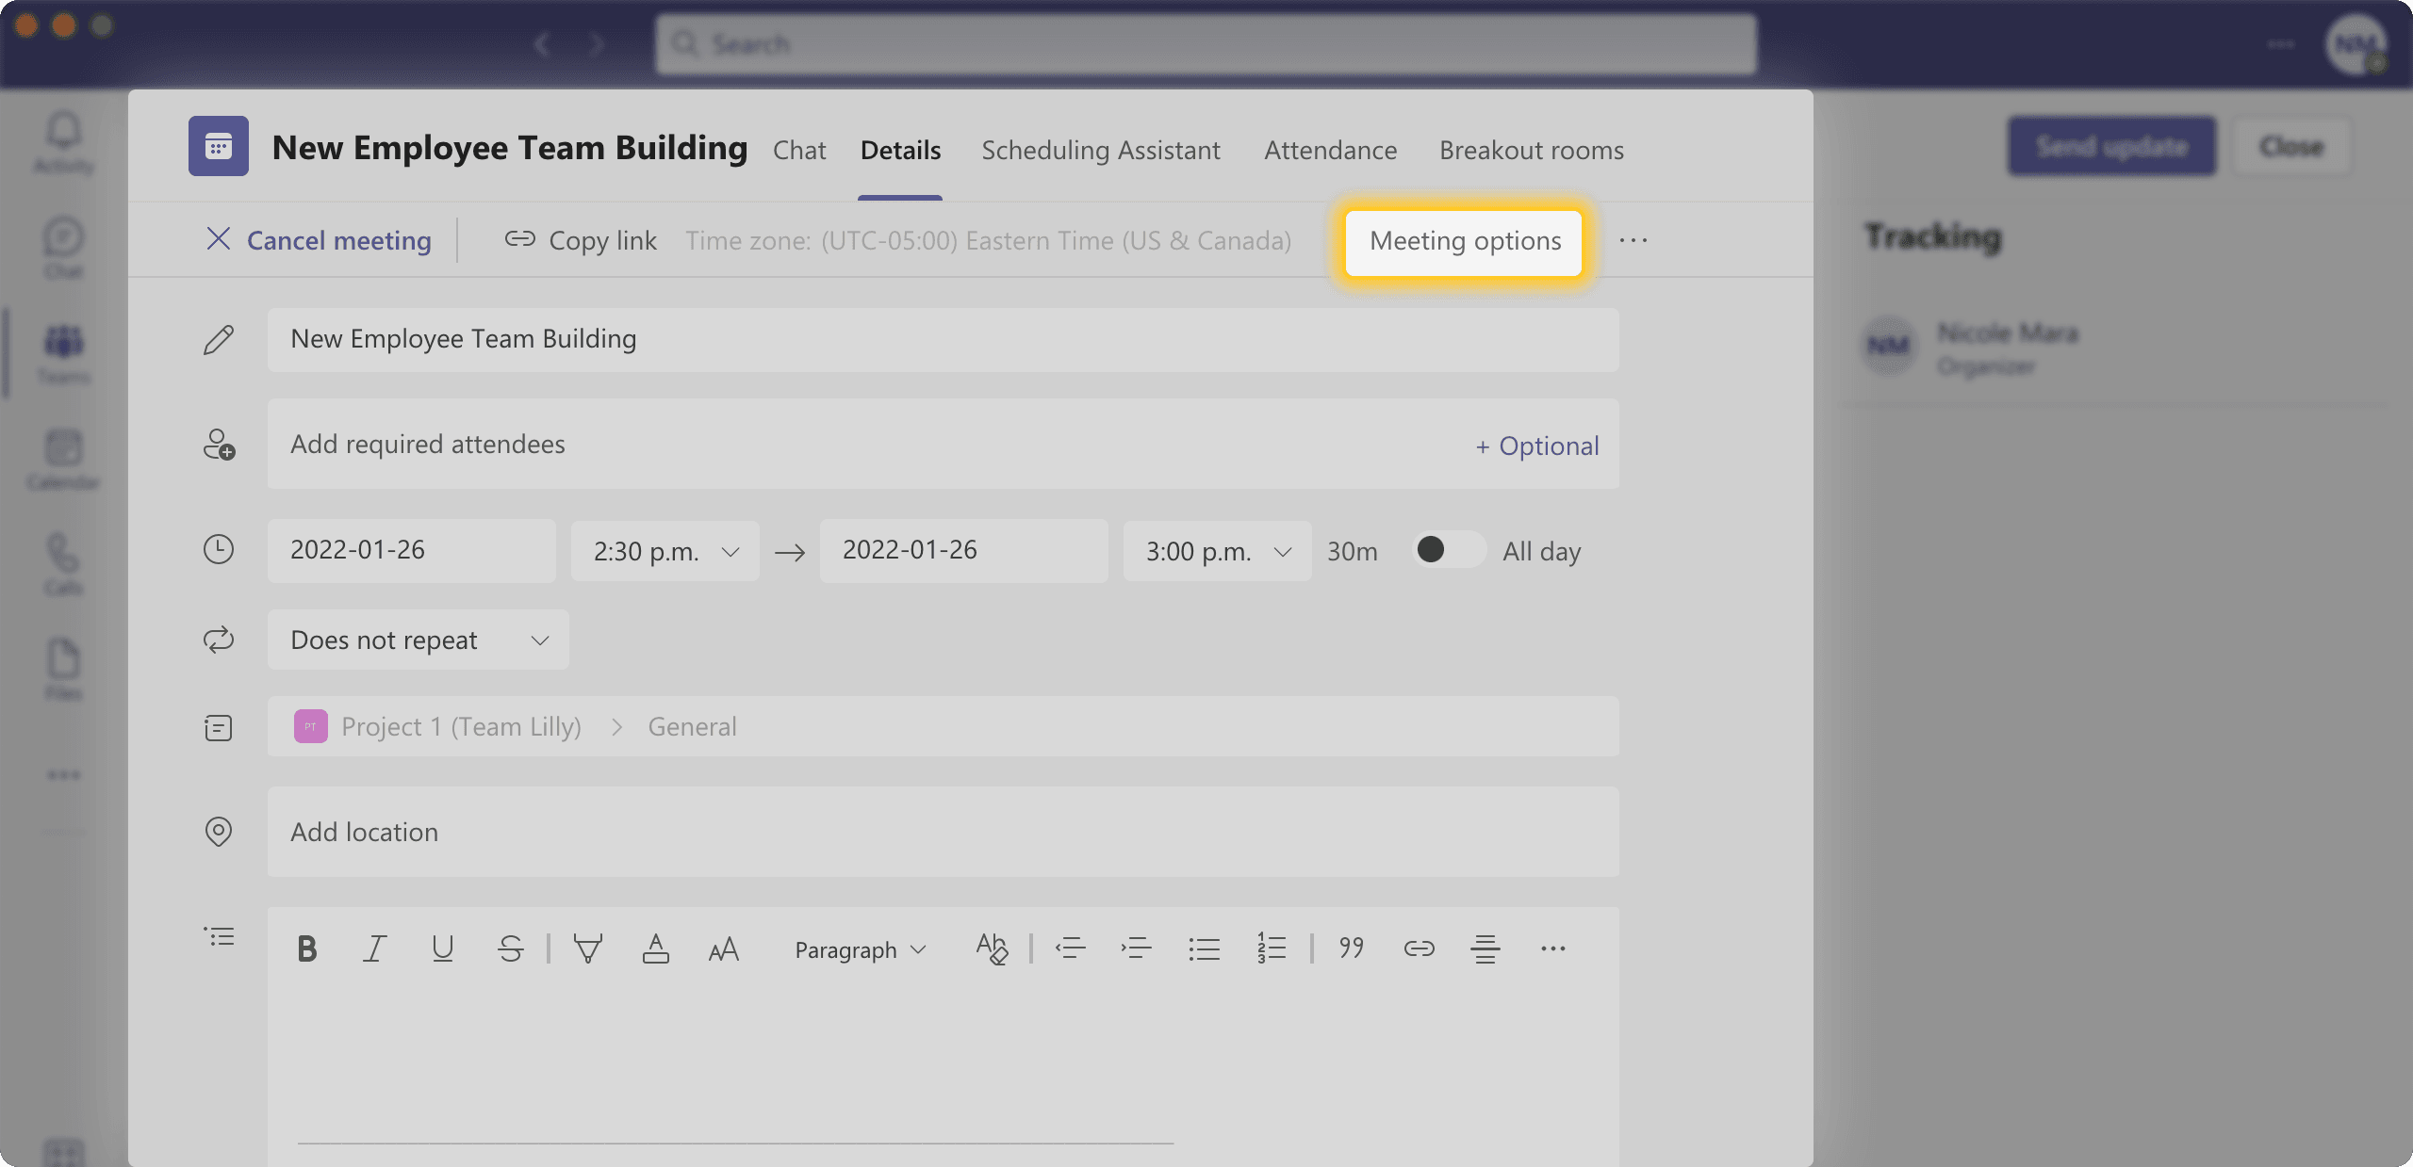2413x1167 pixels.
Task: Click the Close button
Action: [2291, 146]
